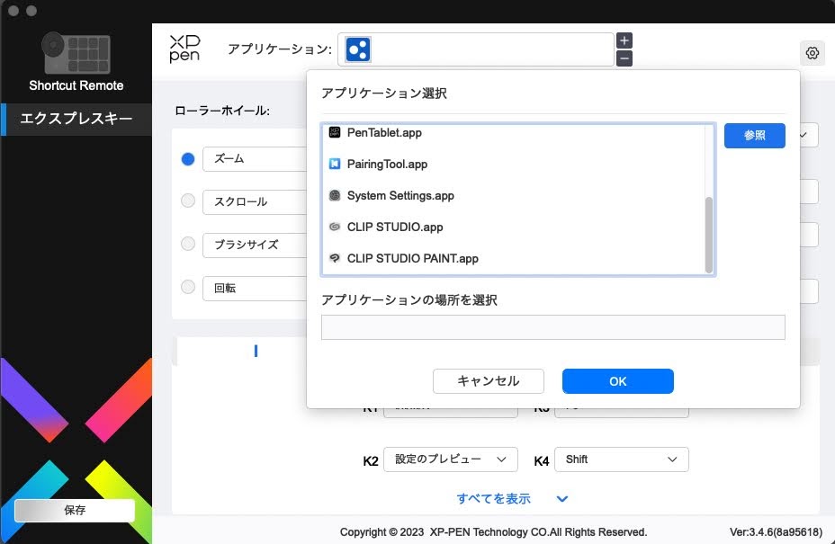Open settings via the gear icon
Screen dimensions: 835x544
[813, 53]
